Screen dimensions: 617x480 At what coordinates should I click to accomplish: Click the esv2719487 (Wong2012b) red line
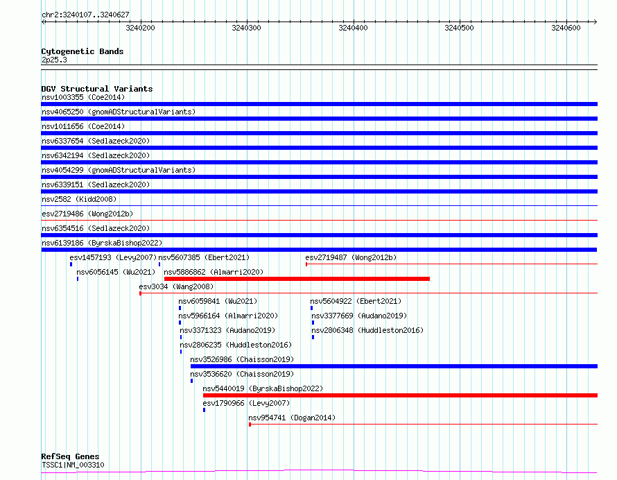(452, 264)
